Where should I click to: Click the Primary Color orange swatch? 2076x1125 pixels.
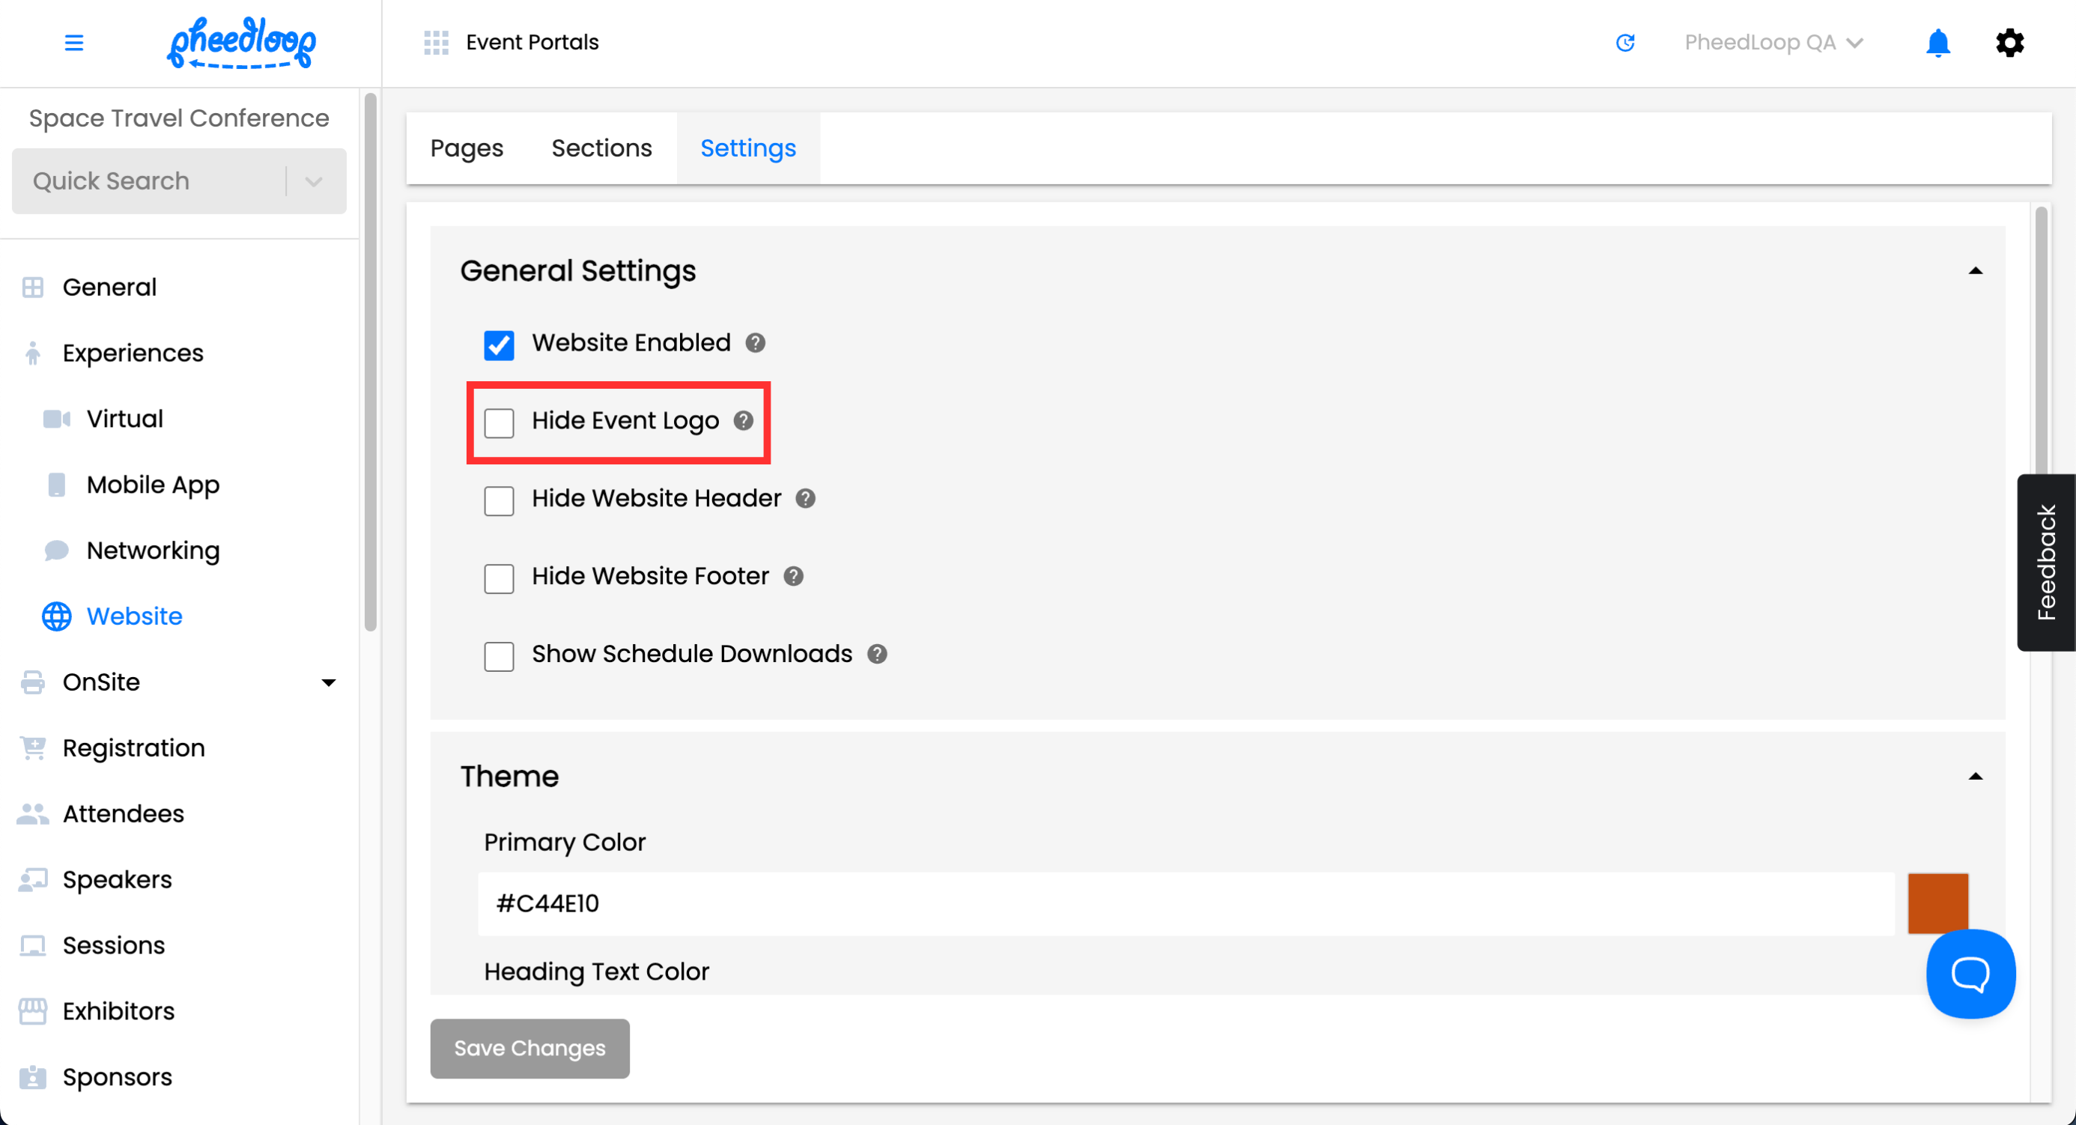tap(1937, 903)
